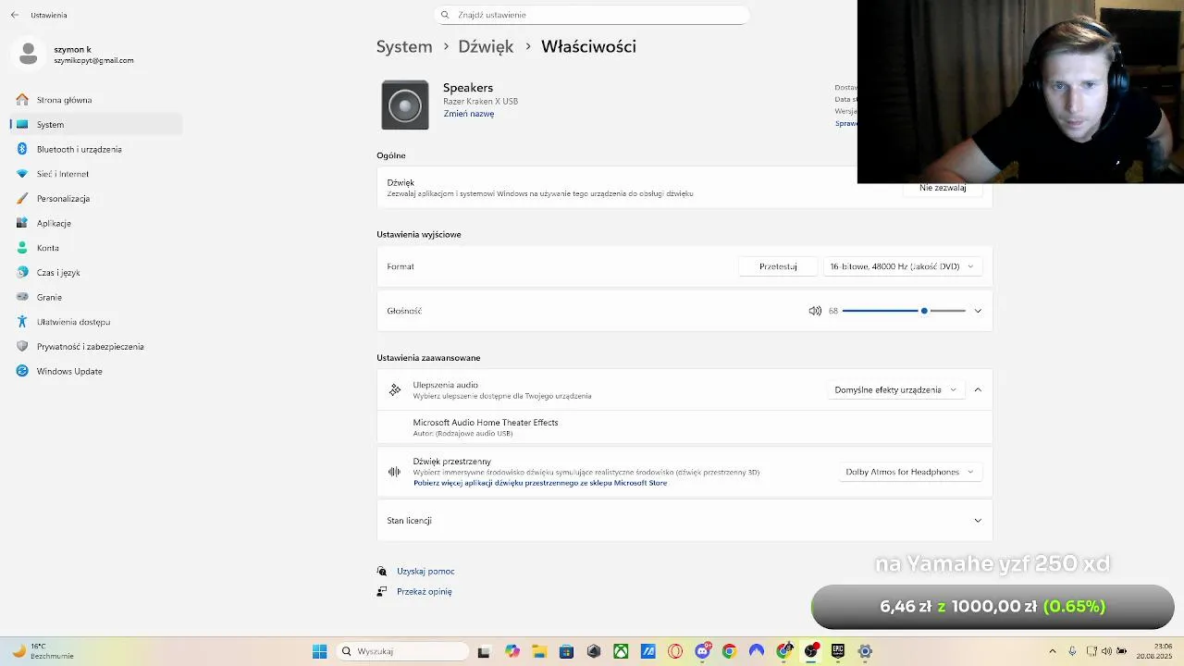Select the Microsoft Audio Home Theater Effects text
The image size is (1184, 666).
486,423
